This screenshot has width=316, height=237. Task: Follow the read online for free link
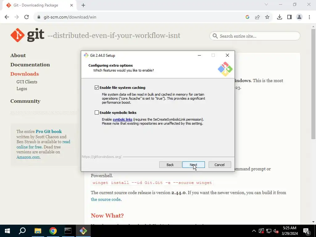43,144
